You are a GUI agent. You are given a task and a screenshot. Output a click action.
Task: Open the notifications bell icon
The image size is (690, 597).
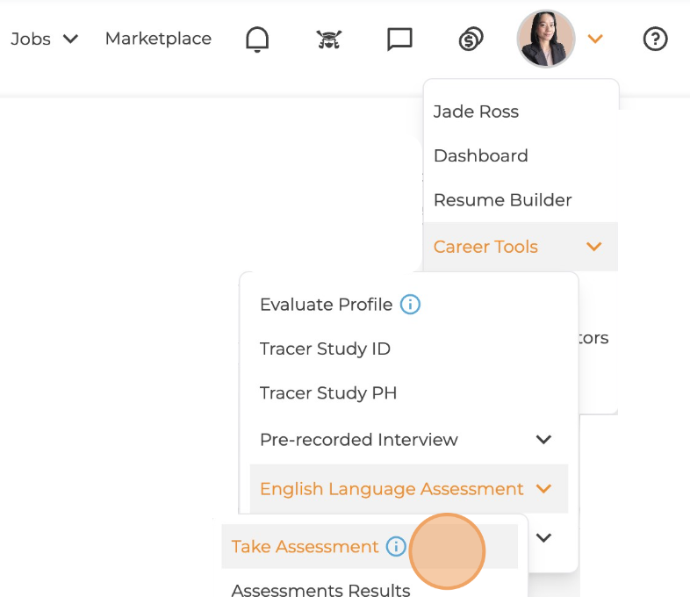[257, 39]
